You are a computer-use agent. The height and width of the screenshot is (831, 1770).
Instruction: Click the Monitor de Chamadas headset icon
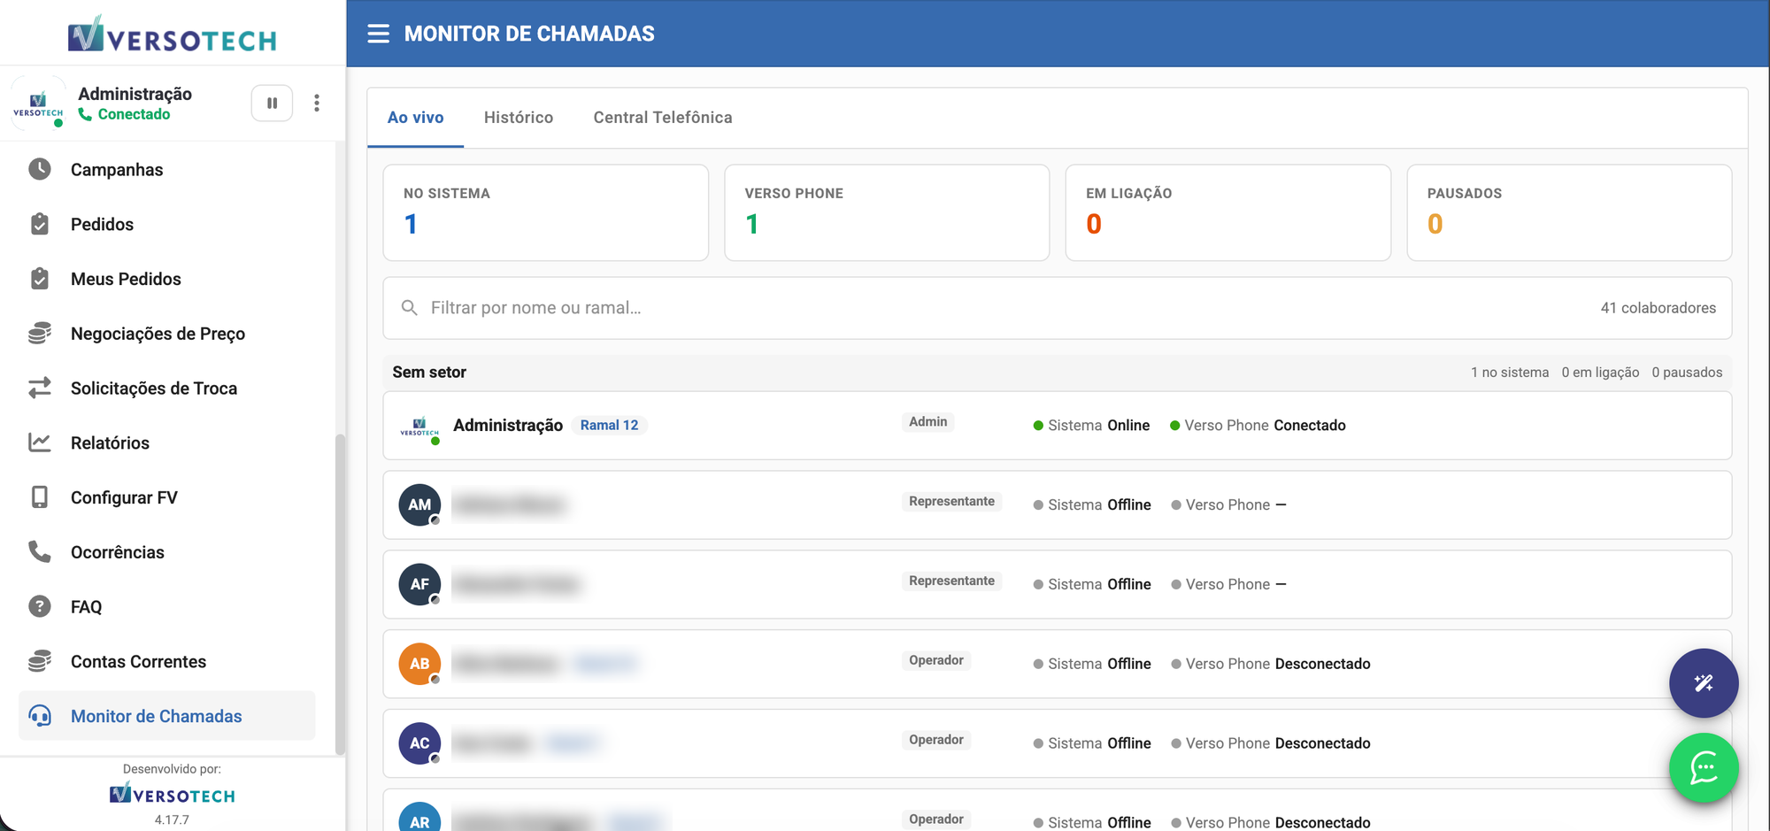point(40,716)
